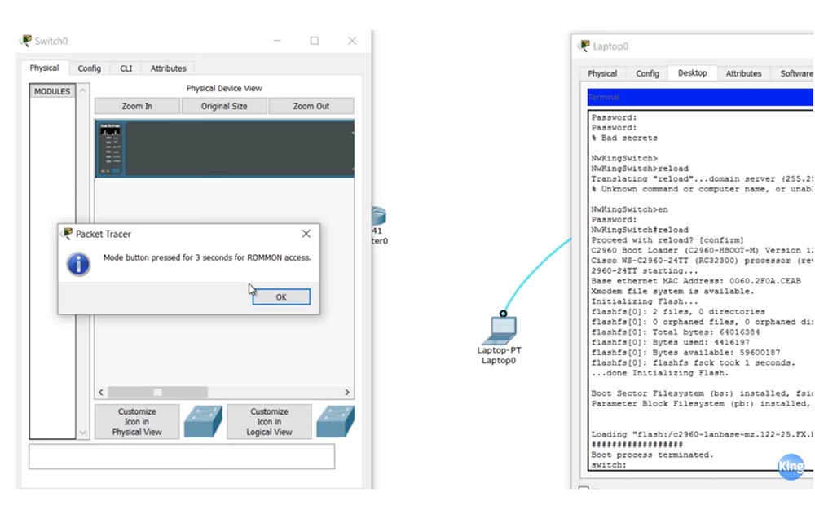This screenshot has height=505, width=815.
Task: Select the switch icon beside Customize Icon in Logical View
Action: pos(335,421)
